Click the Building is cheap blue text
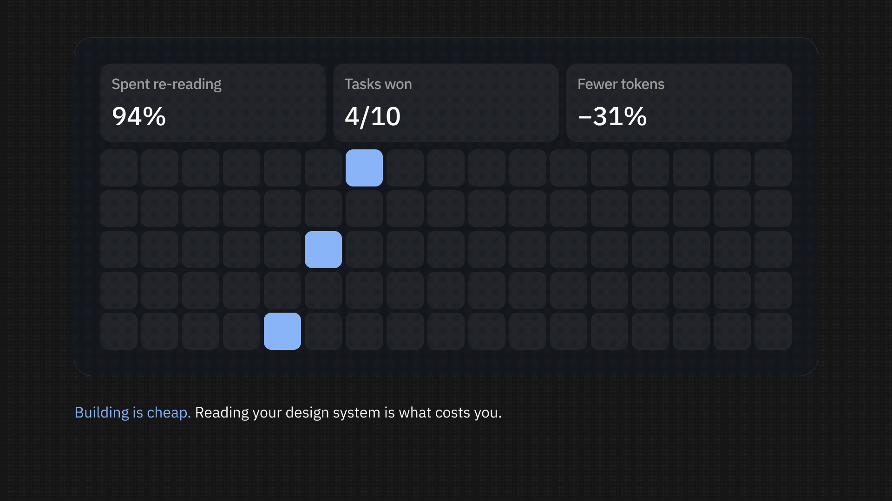 pos(133,412)
